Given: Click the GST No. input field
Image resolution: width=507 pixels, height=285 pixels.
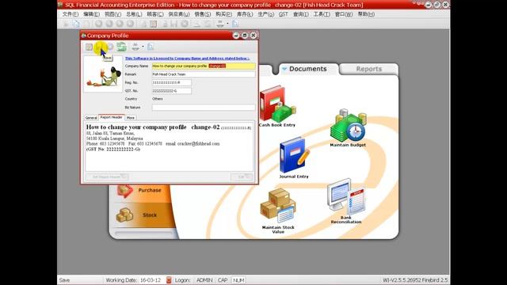Looking at the screenshot, I should coord(171,91).
